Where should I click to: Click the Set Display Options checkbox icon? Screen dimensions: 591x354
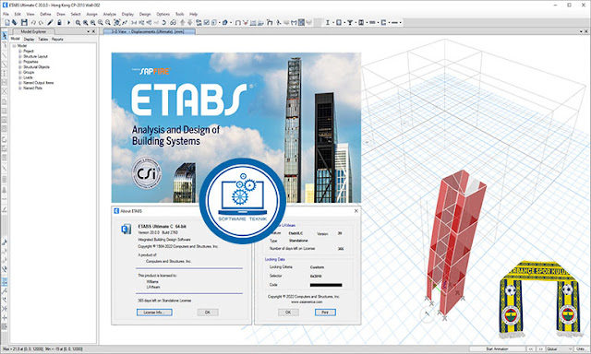pos(207,22)
